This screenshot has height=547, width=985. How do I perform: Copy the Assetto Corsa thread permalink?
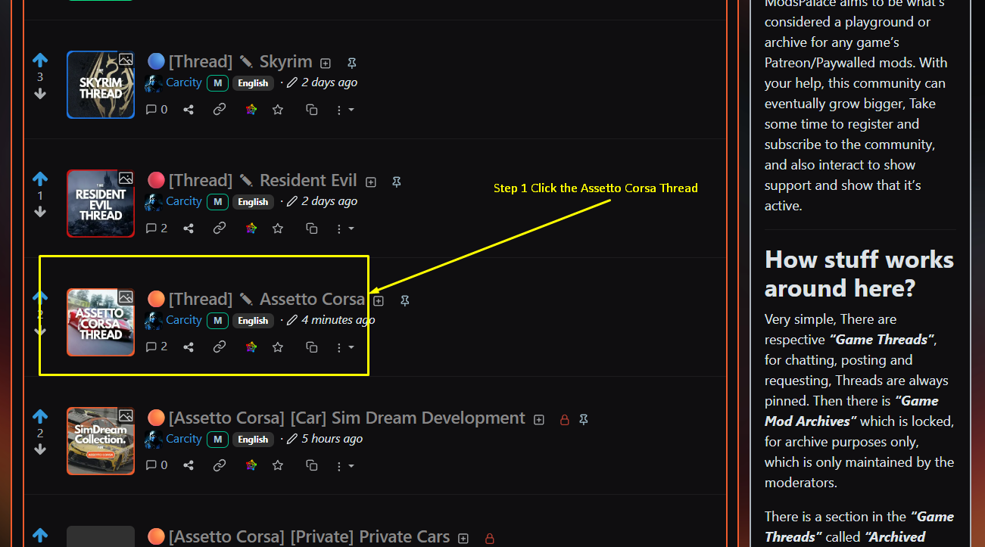click(x=220, y=347)
